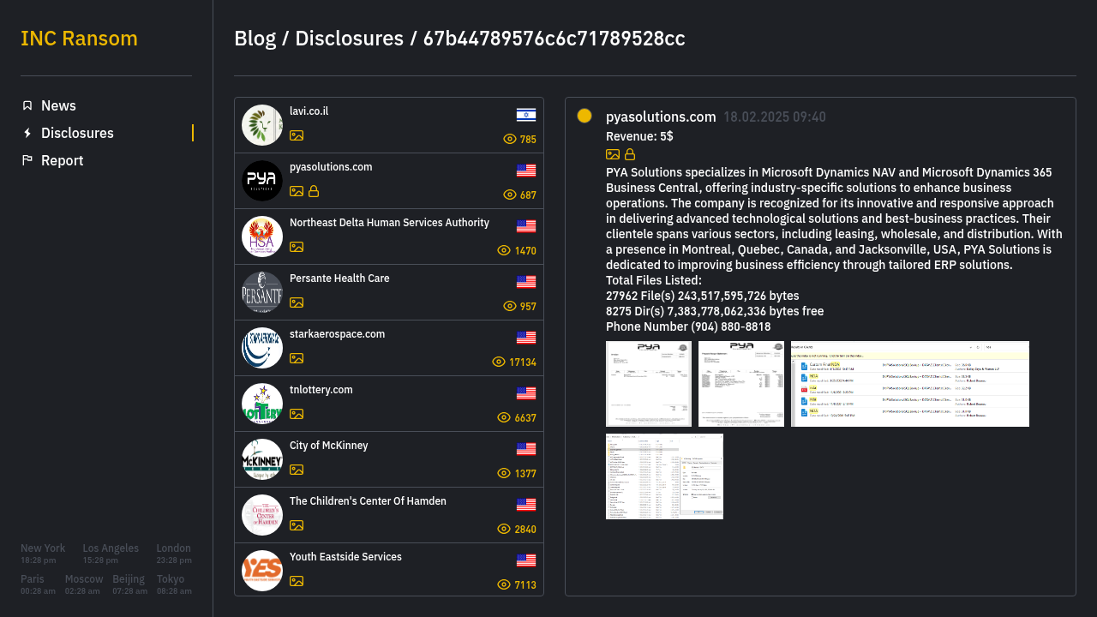Viewport: 1097px width, 617px height.
Task: Click image icon under Youth Eastside Services
Action: pos(297,581)
